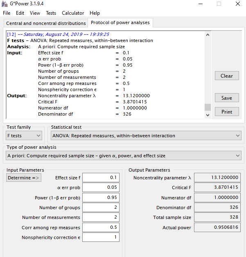The height and width of the screenshot is (257, 246).
Task: Click the 'Denominator df' line in protocol
Action: 85,114
